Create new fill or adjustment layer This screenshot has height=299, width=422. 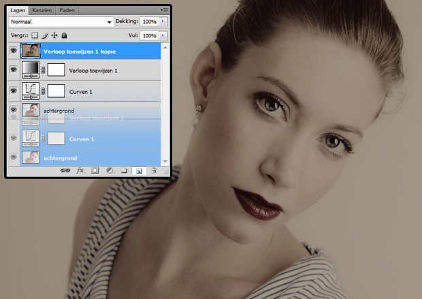[x=110, y=171]
